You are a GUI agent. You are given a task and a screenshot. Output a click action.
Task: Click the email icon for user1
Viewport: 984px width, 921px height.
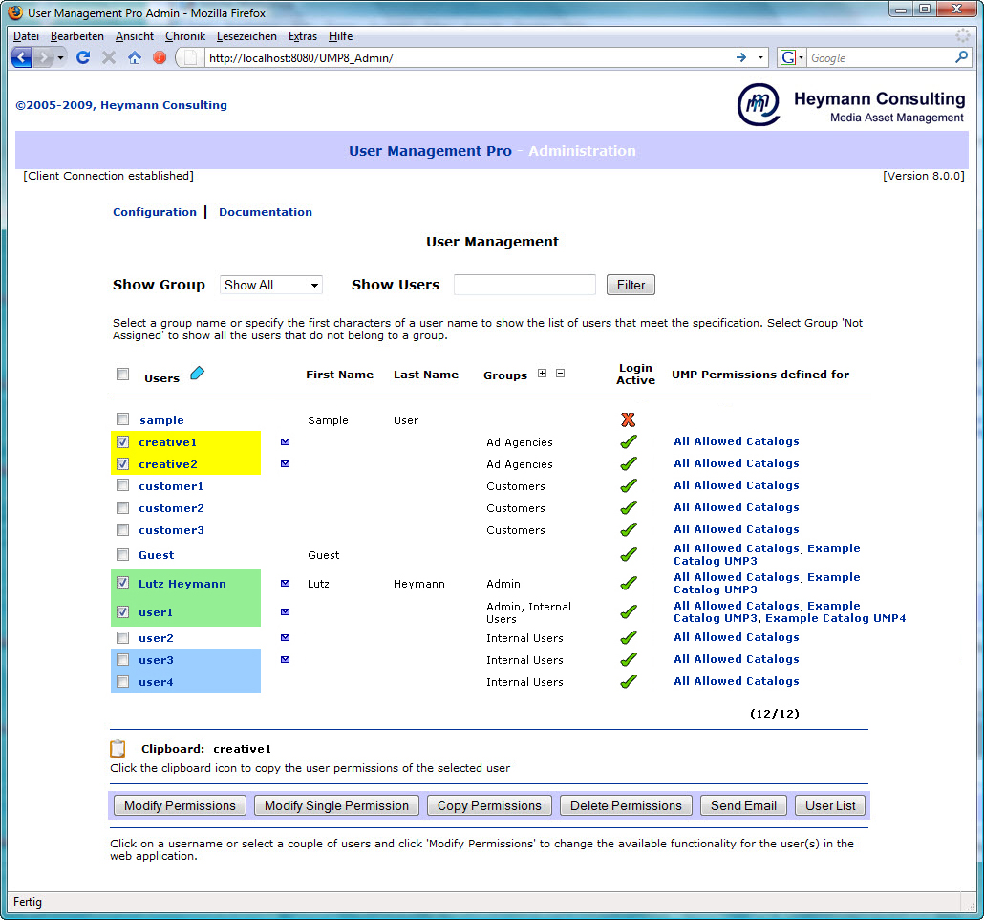pyautogui.click(x=285, y=612)
